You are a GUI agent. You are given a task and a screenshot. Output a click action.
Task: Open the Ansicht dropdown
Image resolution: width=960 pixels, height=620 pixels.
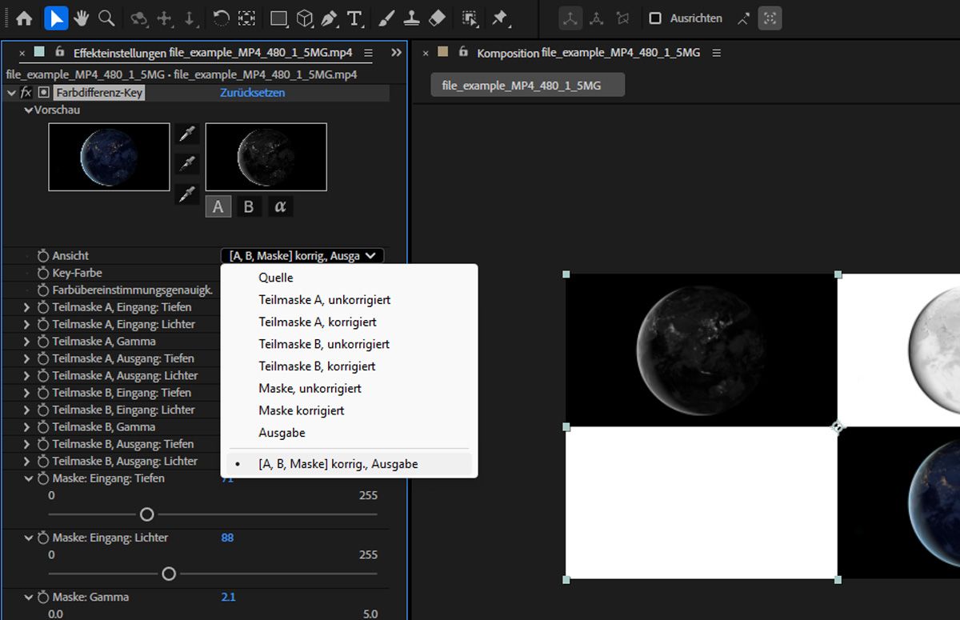(x=302, y=256)
